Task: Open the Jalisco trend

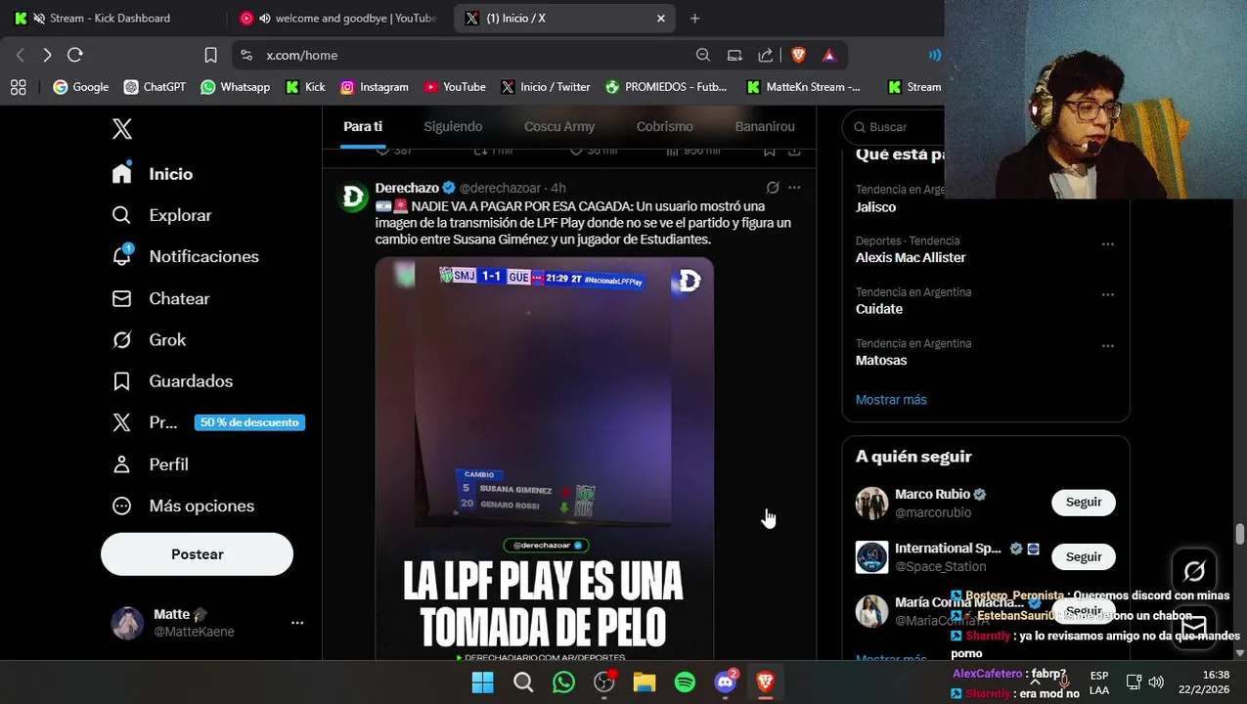Action: pyautogui.click(x=875, y=207)
